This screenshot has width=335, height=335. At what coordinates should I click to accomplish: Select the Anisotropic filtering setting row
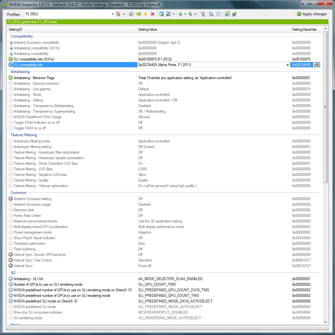point(164,147)
